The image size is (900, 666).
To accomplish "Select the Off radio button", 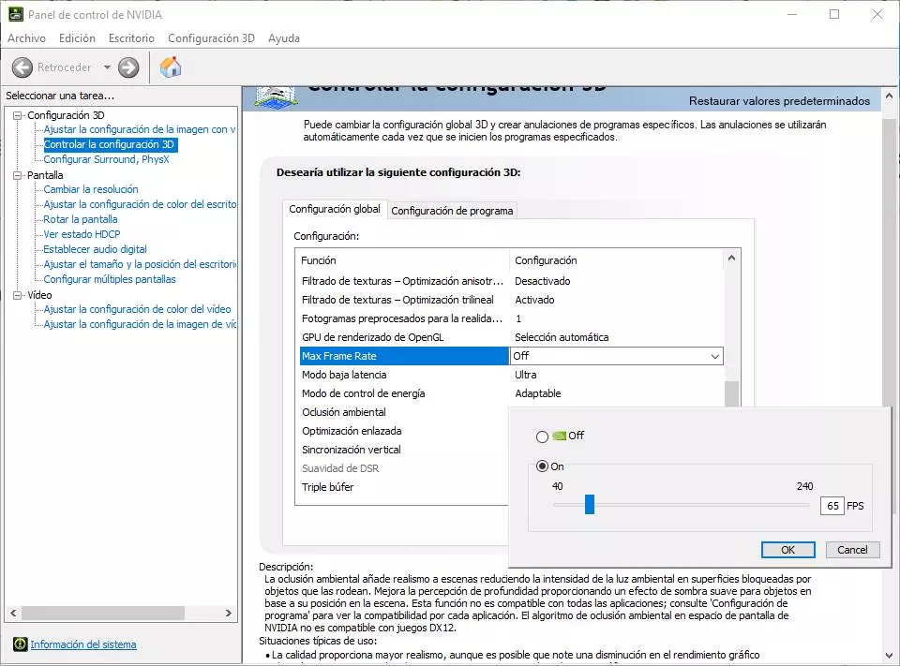I will click(542, 437).
